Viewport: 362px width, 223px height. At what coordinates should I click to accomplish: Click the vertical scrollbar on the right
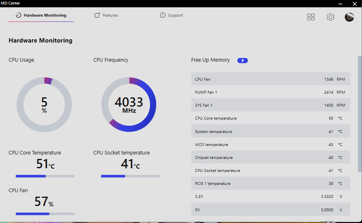pos(360,114)
